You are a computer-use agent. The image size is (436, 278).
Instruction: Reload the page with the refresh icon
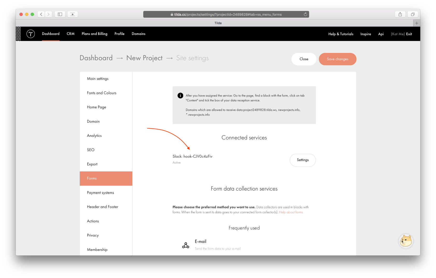pos(305,14)
